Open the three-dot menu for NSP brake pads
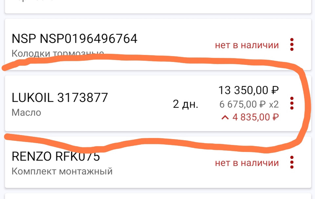The width and height of the screenshot is (315, 199). [292, 45]
